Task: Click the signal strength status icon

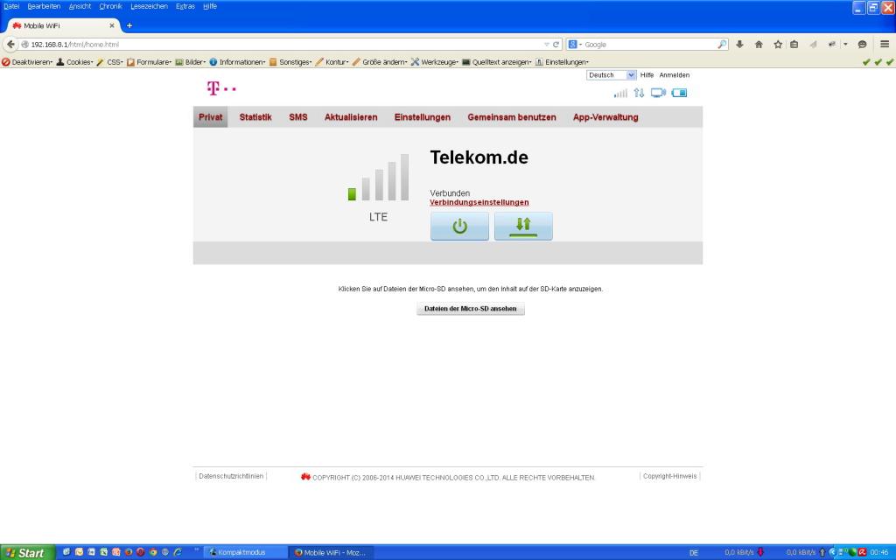Action: pos(620,93)
